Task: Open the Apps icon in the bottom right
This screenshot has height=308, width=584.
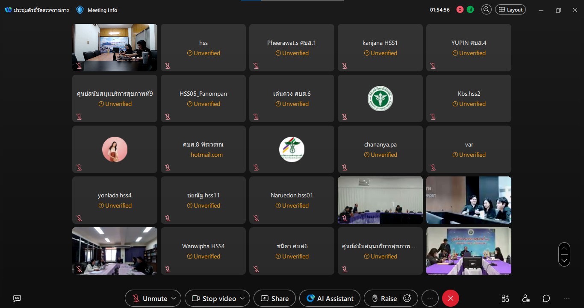Action: [505, 298]
